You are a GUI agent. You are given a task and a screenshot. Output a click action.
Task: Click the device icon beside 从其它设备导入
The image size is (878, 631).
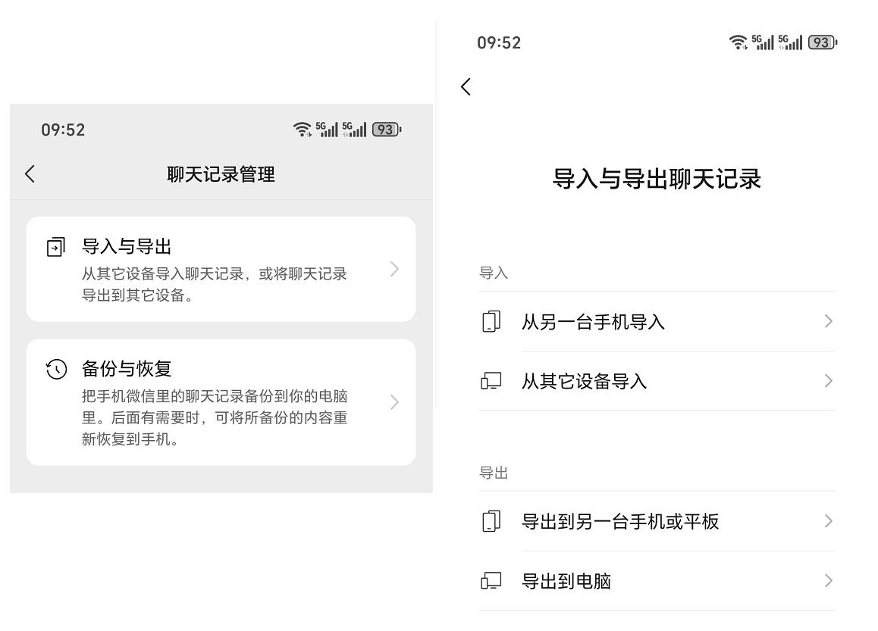(x=491, y=381)
